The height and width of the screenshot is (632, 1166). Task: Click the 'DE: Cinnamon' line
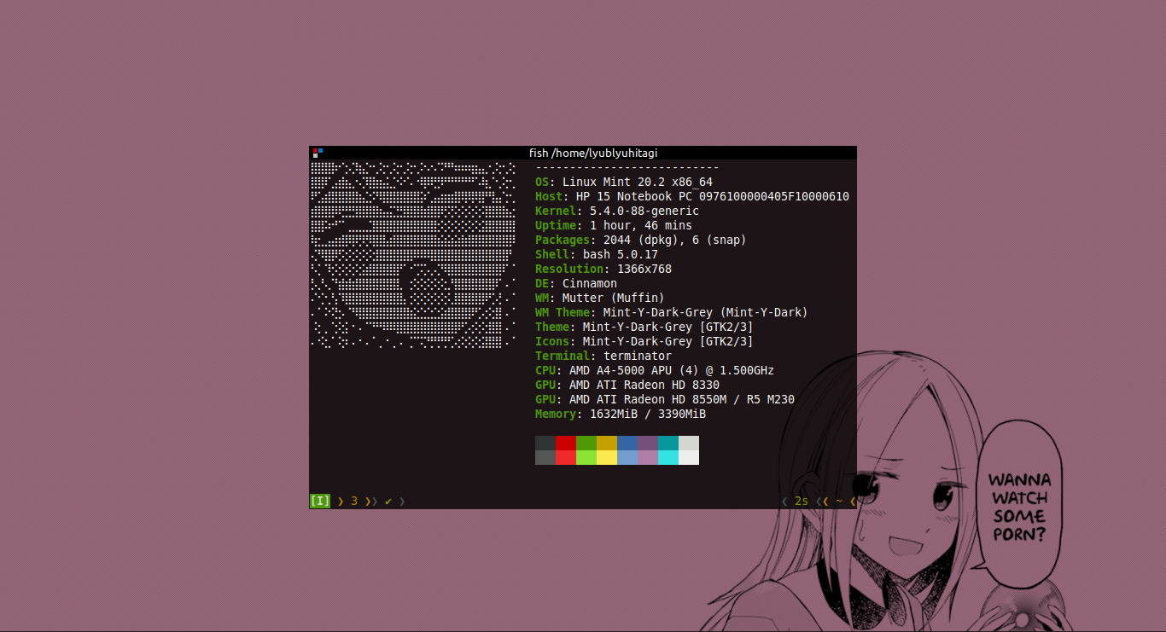pyautogui.click(x=576, y=283)
